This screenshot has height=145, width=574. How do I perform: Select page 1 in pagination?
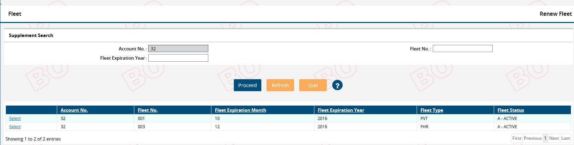545,138
